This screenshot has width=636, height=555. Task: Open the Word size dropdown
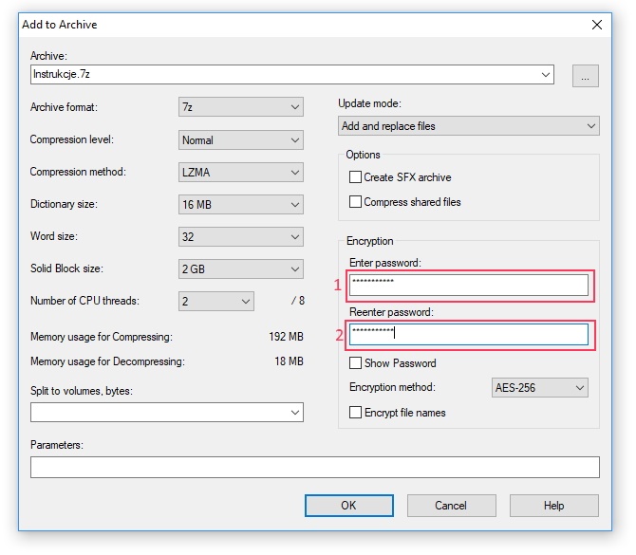pos(240,237)
